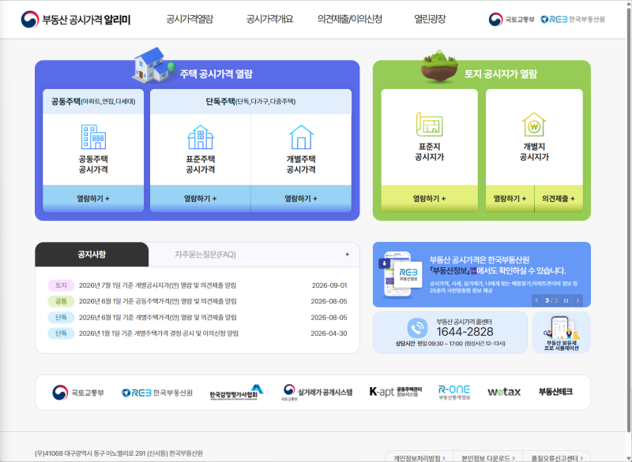The height and width of the screenshot is (462, 632).
Task: Open the 본인정보 다운로드 footer link
Action: point(488,458)
